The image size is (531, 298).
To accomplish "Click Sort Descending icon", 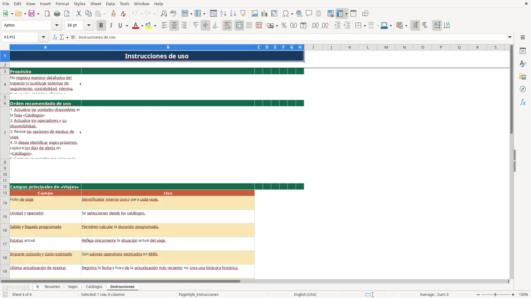I will 233,14.
